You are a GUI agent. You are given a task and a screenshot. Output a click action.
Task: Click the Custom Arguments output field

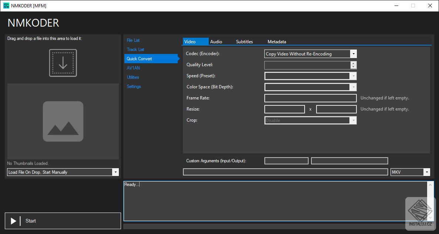(349, 161)
